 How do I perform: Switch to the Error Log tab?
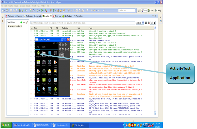[x=57, y=16]
